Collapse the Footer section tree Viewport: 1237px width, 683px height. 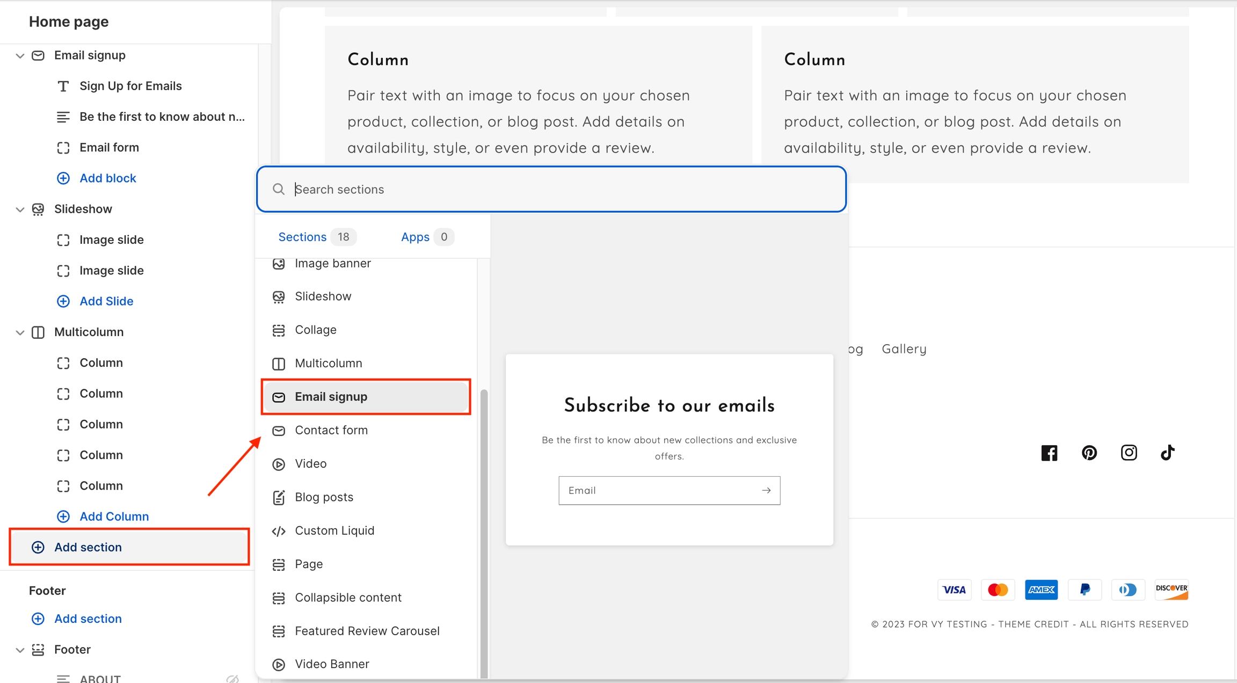click(x=20, y=650)
